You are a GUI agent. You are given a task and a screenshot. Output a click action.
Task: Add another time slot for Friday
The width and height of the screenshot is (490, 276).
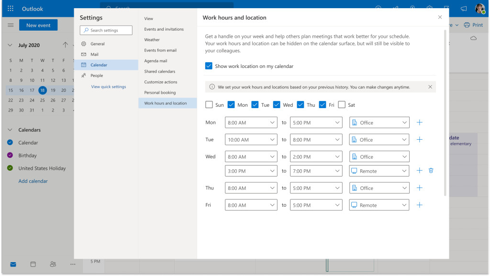pos(419,205)
